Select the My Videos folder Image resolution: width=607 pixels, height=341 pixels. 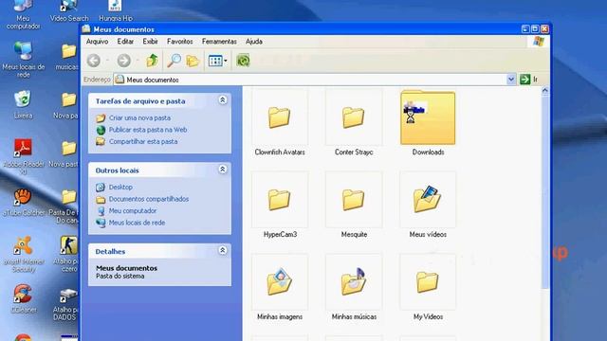428,287
